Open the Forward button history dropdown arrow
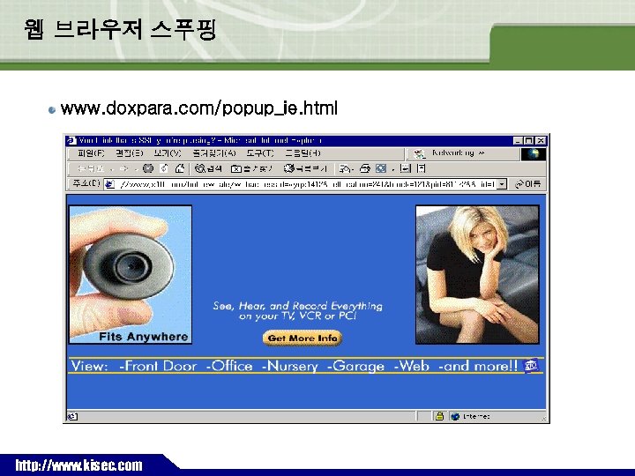This screenshot has height=476, width=635. [x=136, y=169]
